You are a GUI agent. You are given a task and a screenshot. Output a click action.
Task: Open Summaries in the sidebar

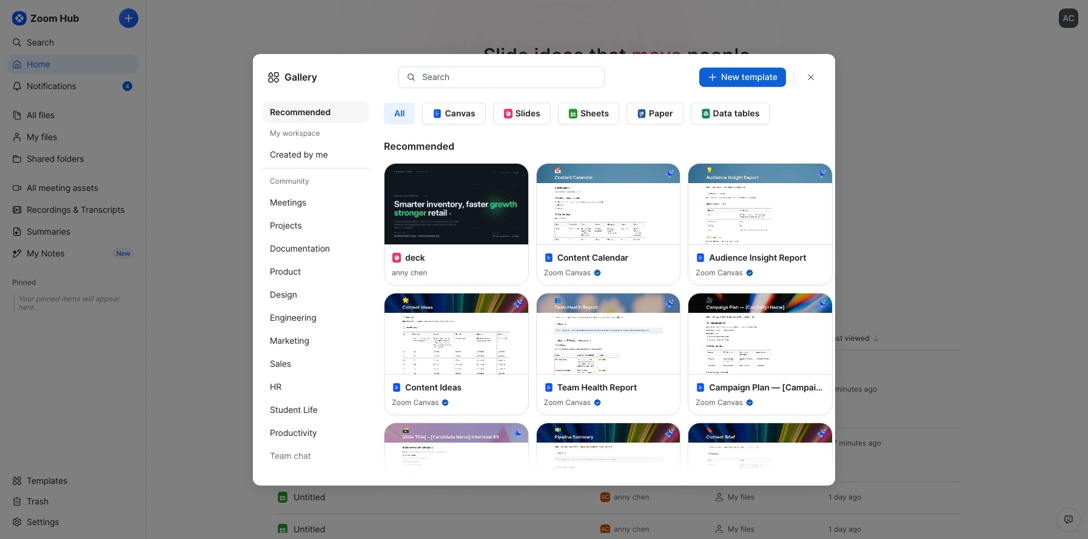coord(73,232)
